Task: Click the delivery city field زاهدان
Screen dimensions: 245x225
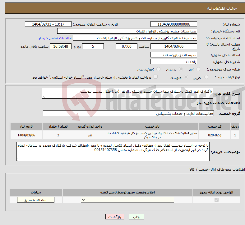Action: (x=173, y=61)
